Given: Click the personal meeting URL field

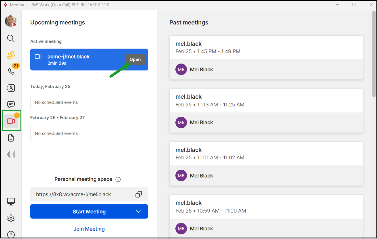Looking at the screenshot, I should (89, 194).
